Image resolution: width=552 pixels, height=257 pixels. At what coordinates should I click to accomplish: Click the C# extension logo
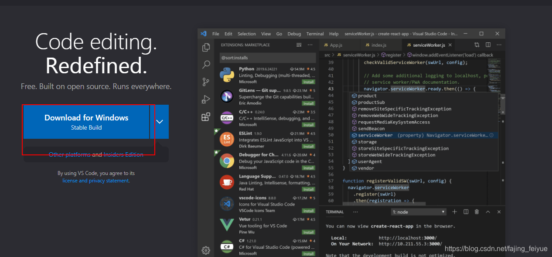coord(227,247)
